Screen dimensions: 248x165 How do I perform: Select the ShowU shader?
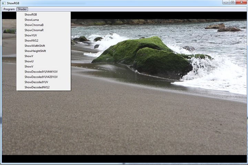click(x=43, y=61)
